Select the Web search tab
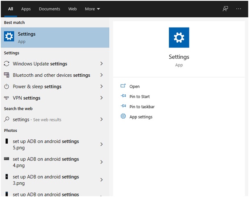 tap(72, 9)
